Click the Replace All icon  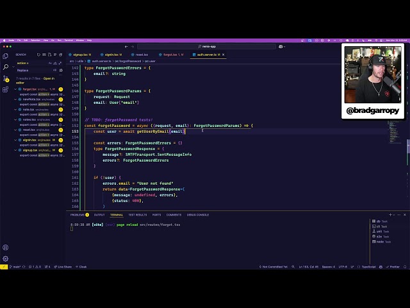61,70
